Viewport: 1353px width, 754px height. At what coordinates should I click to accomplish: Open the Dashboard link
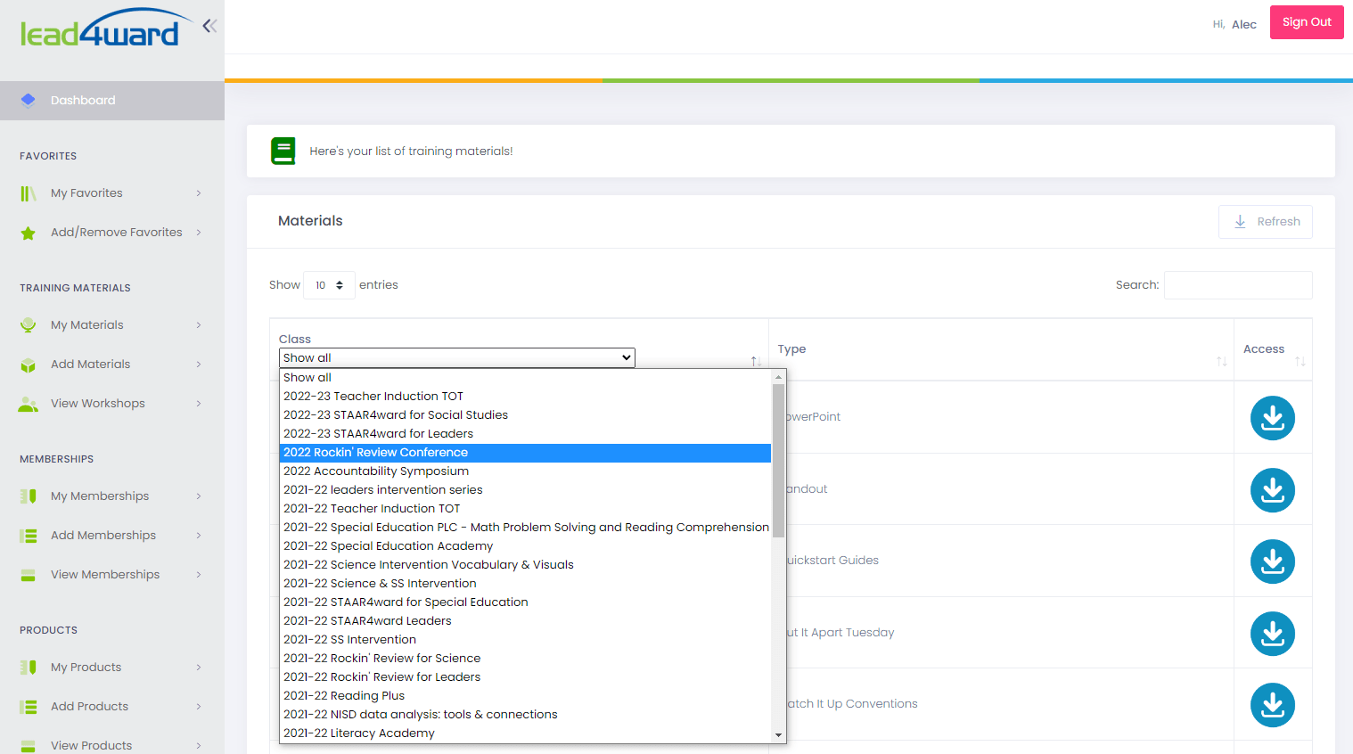click(112, 101)
